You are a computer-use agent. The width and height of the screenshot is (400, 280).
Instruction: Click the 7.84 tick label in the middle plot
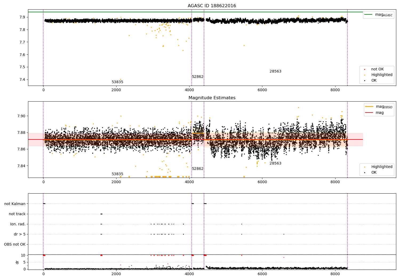(21, 166)
